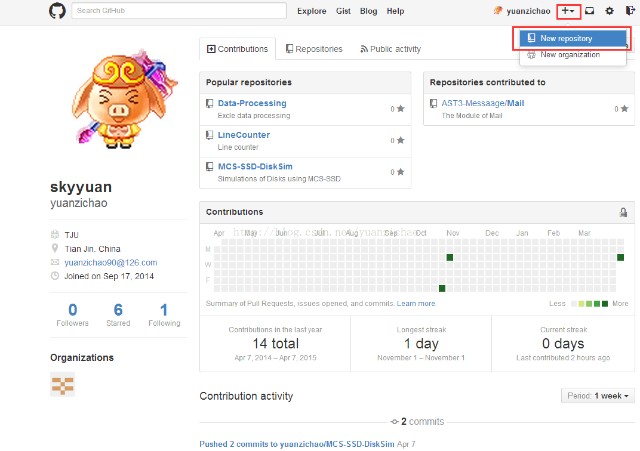
Task: Click the TJU organization icon
Action: 55,234
